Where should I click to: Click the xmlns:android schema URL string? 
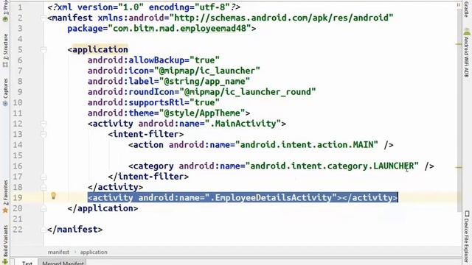[x=281, y=18]
